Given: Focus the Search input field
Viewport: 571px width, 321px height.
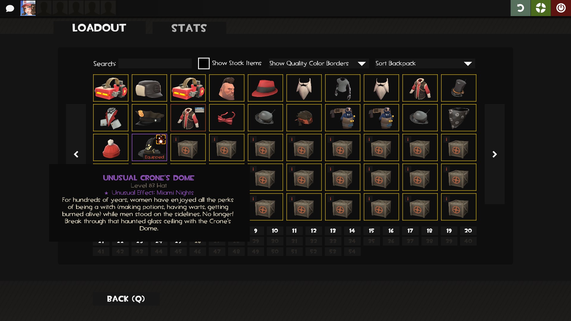Looking at the screenshot, I should coord(155,64).
